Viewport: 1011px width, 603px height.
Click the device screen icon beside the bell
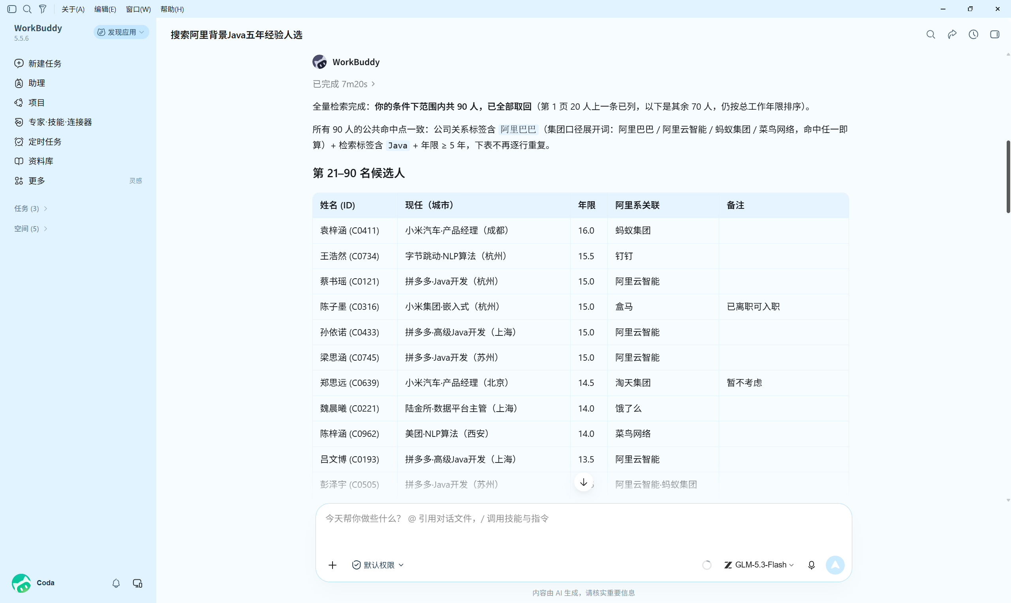[137, 583]
